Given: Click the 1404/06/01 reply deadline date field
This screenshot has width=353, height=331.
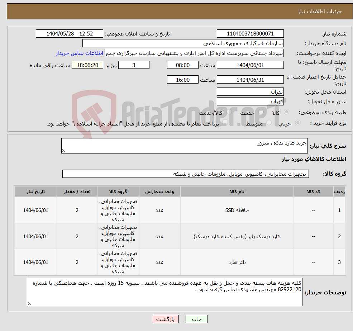Looking at the screenshot, I should (251, 65).
